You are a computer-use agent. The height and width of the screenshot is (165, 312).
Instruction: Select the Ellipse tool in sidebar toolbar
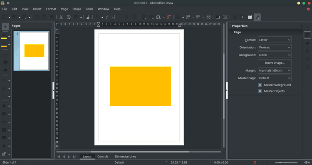click(x=5, y=70)
